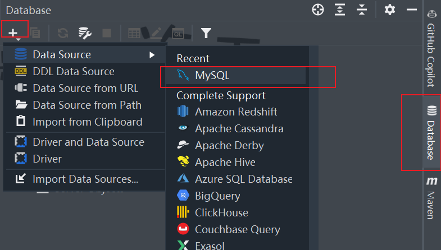Choose Data Source menu entry
441x250 pixels.
coord(84,54)
